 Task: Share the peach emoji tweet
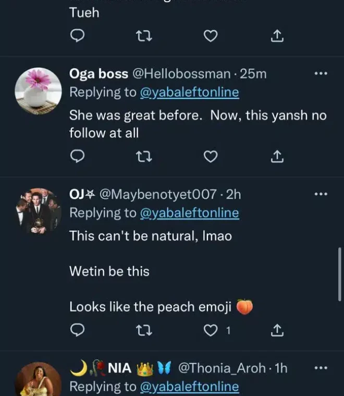[278, 330]
